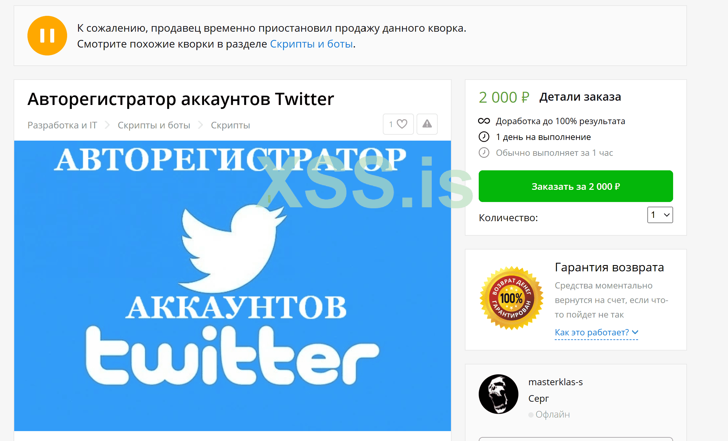728x441 pixels.
Task: Click the infinity revisions icon
Action: (x=484, y=121)
